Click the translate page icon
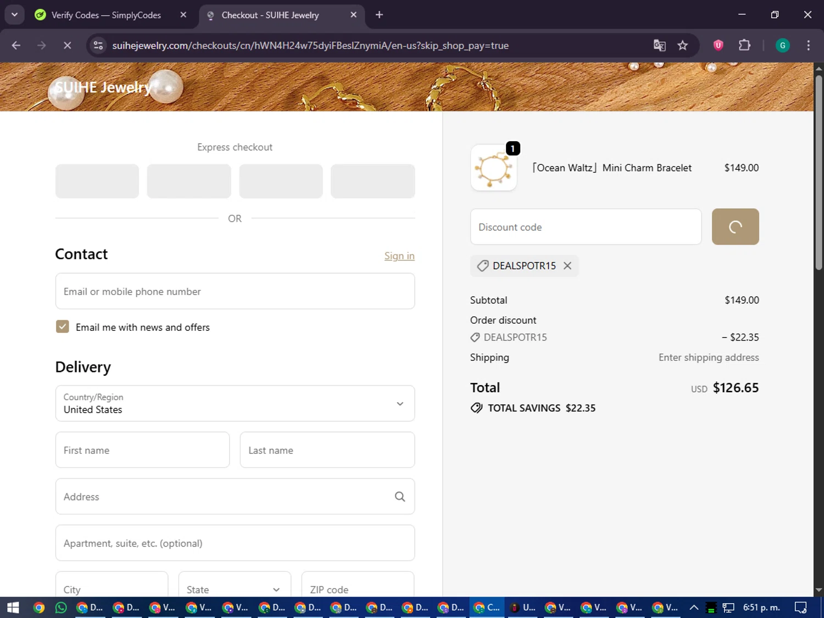The width and height of the screenshot is (824, 618). click(x=659, y=46)
